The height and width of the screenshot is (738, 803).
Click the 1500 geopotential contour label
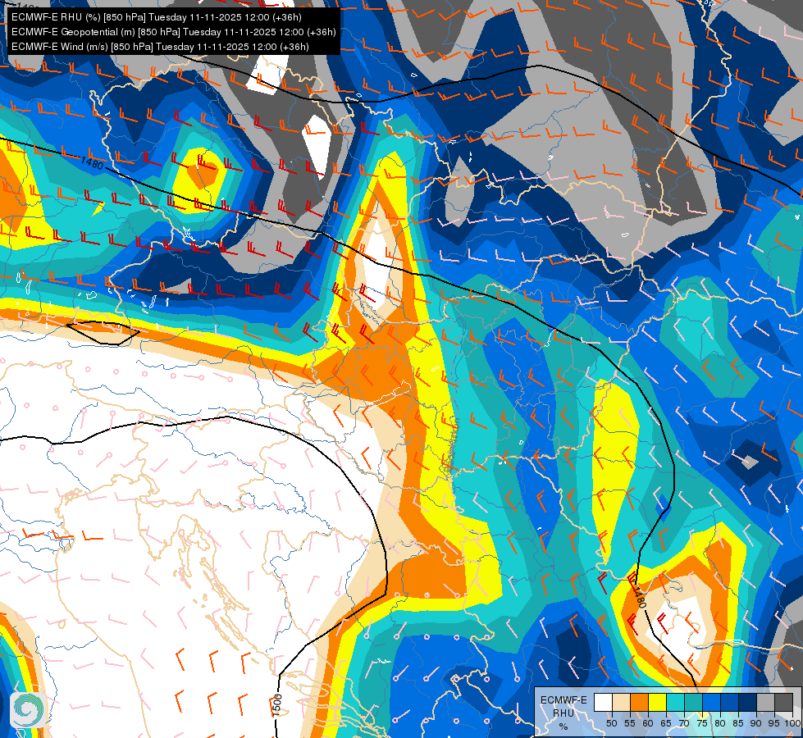coord(276,705)
